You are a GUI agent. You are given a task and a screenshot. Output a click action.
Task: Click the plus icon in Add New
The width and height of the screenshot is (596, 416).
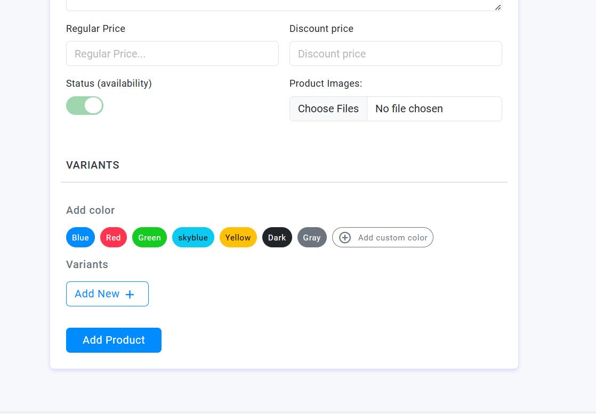[130, 294]
